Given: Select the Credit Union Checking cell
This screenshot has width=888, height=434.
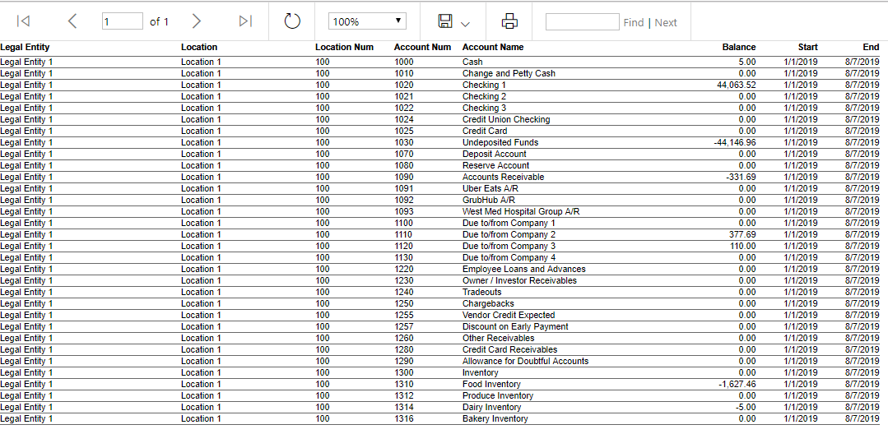Looking at the screenshot, I should click(x=506, y=119).
